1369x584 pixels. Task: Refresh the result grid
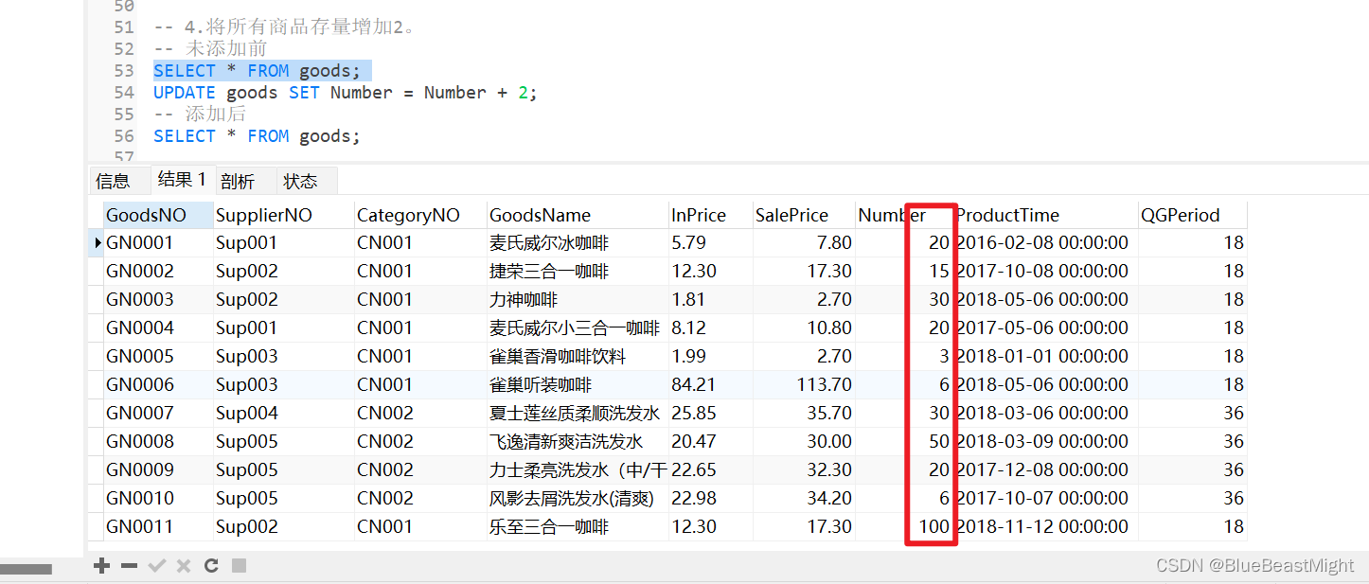211,566
